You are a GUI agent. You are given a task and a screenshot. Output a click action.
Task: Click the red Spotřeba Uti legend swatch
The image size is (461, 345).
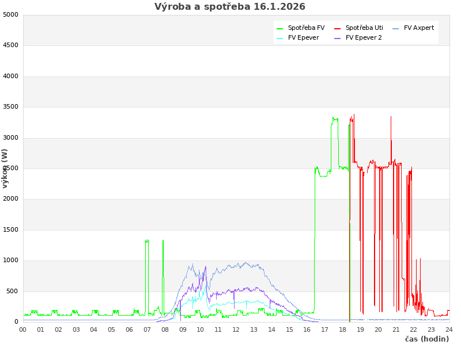(338, 28)
